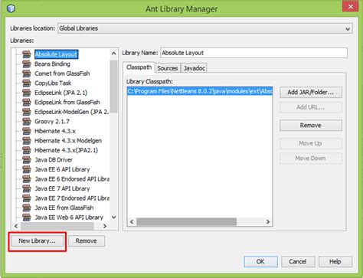Click the Ant Library Manager title bar cube icon
Viewport: 363px width, 278px height.
coord(11,8)
